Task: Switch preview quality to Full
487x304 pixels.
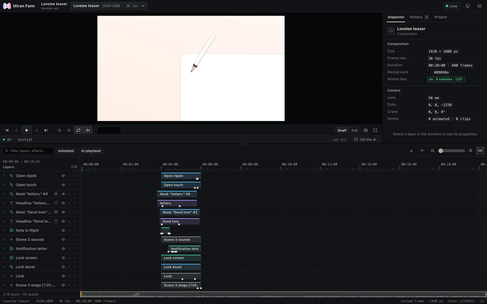Action: tap(354, 130)
